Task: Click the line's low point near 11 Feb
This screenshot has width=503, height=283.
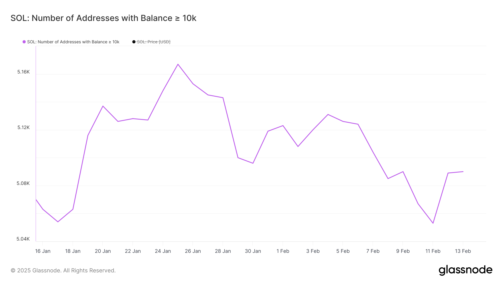Action: [433, 223]
